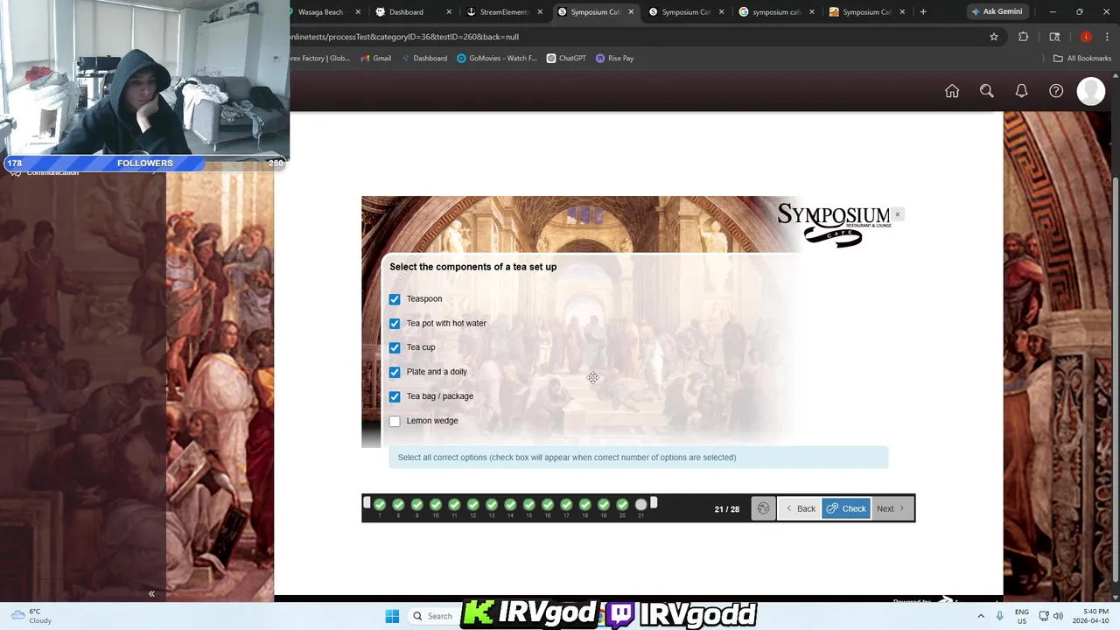Open the home icon in site header
The width and height of the screenshot is (1120, 630).
click(x=952, y=91)
